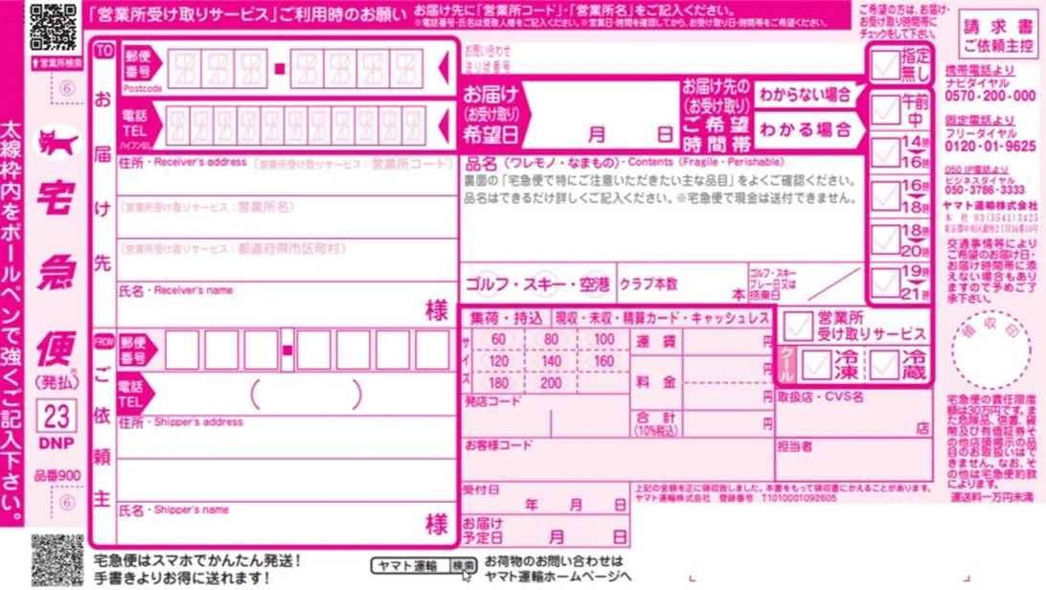Image resolution: width=1046 pixels, height=590 pixels.
Task: Click the 発店コード field
Action: (x=545, y=416)
